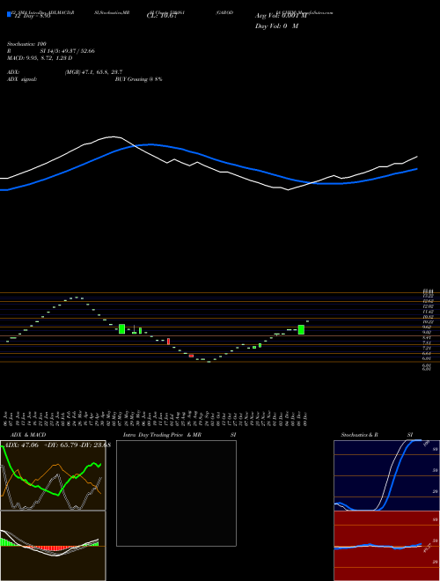Select the 'Avg Vol: 0.001 M' label

(281, 16)
